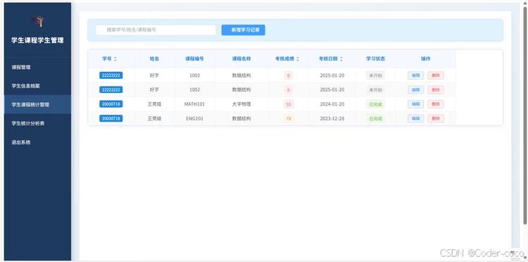Click 已完成 status tag in MATH101 row

tap(375, 104)
